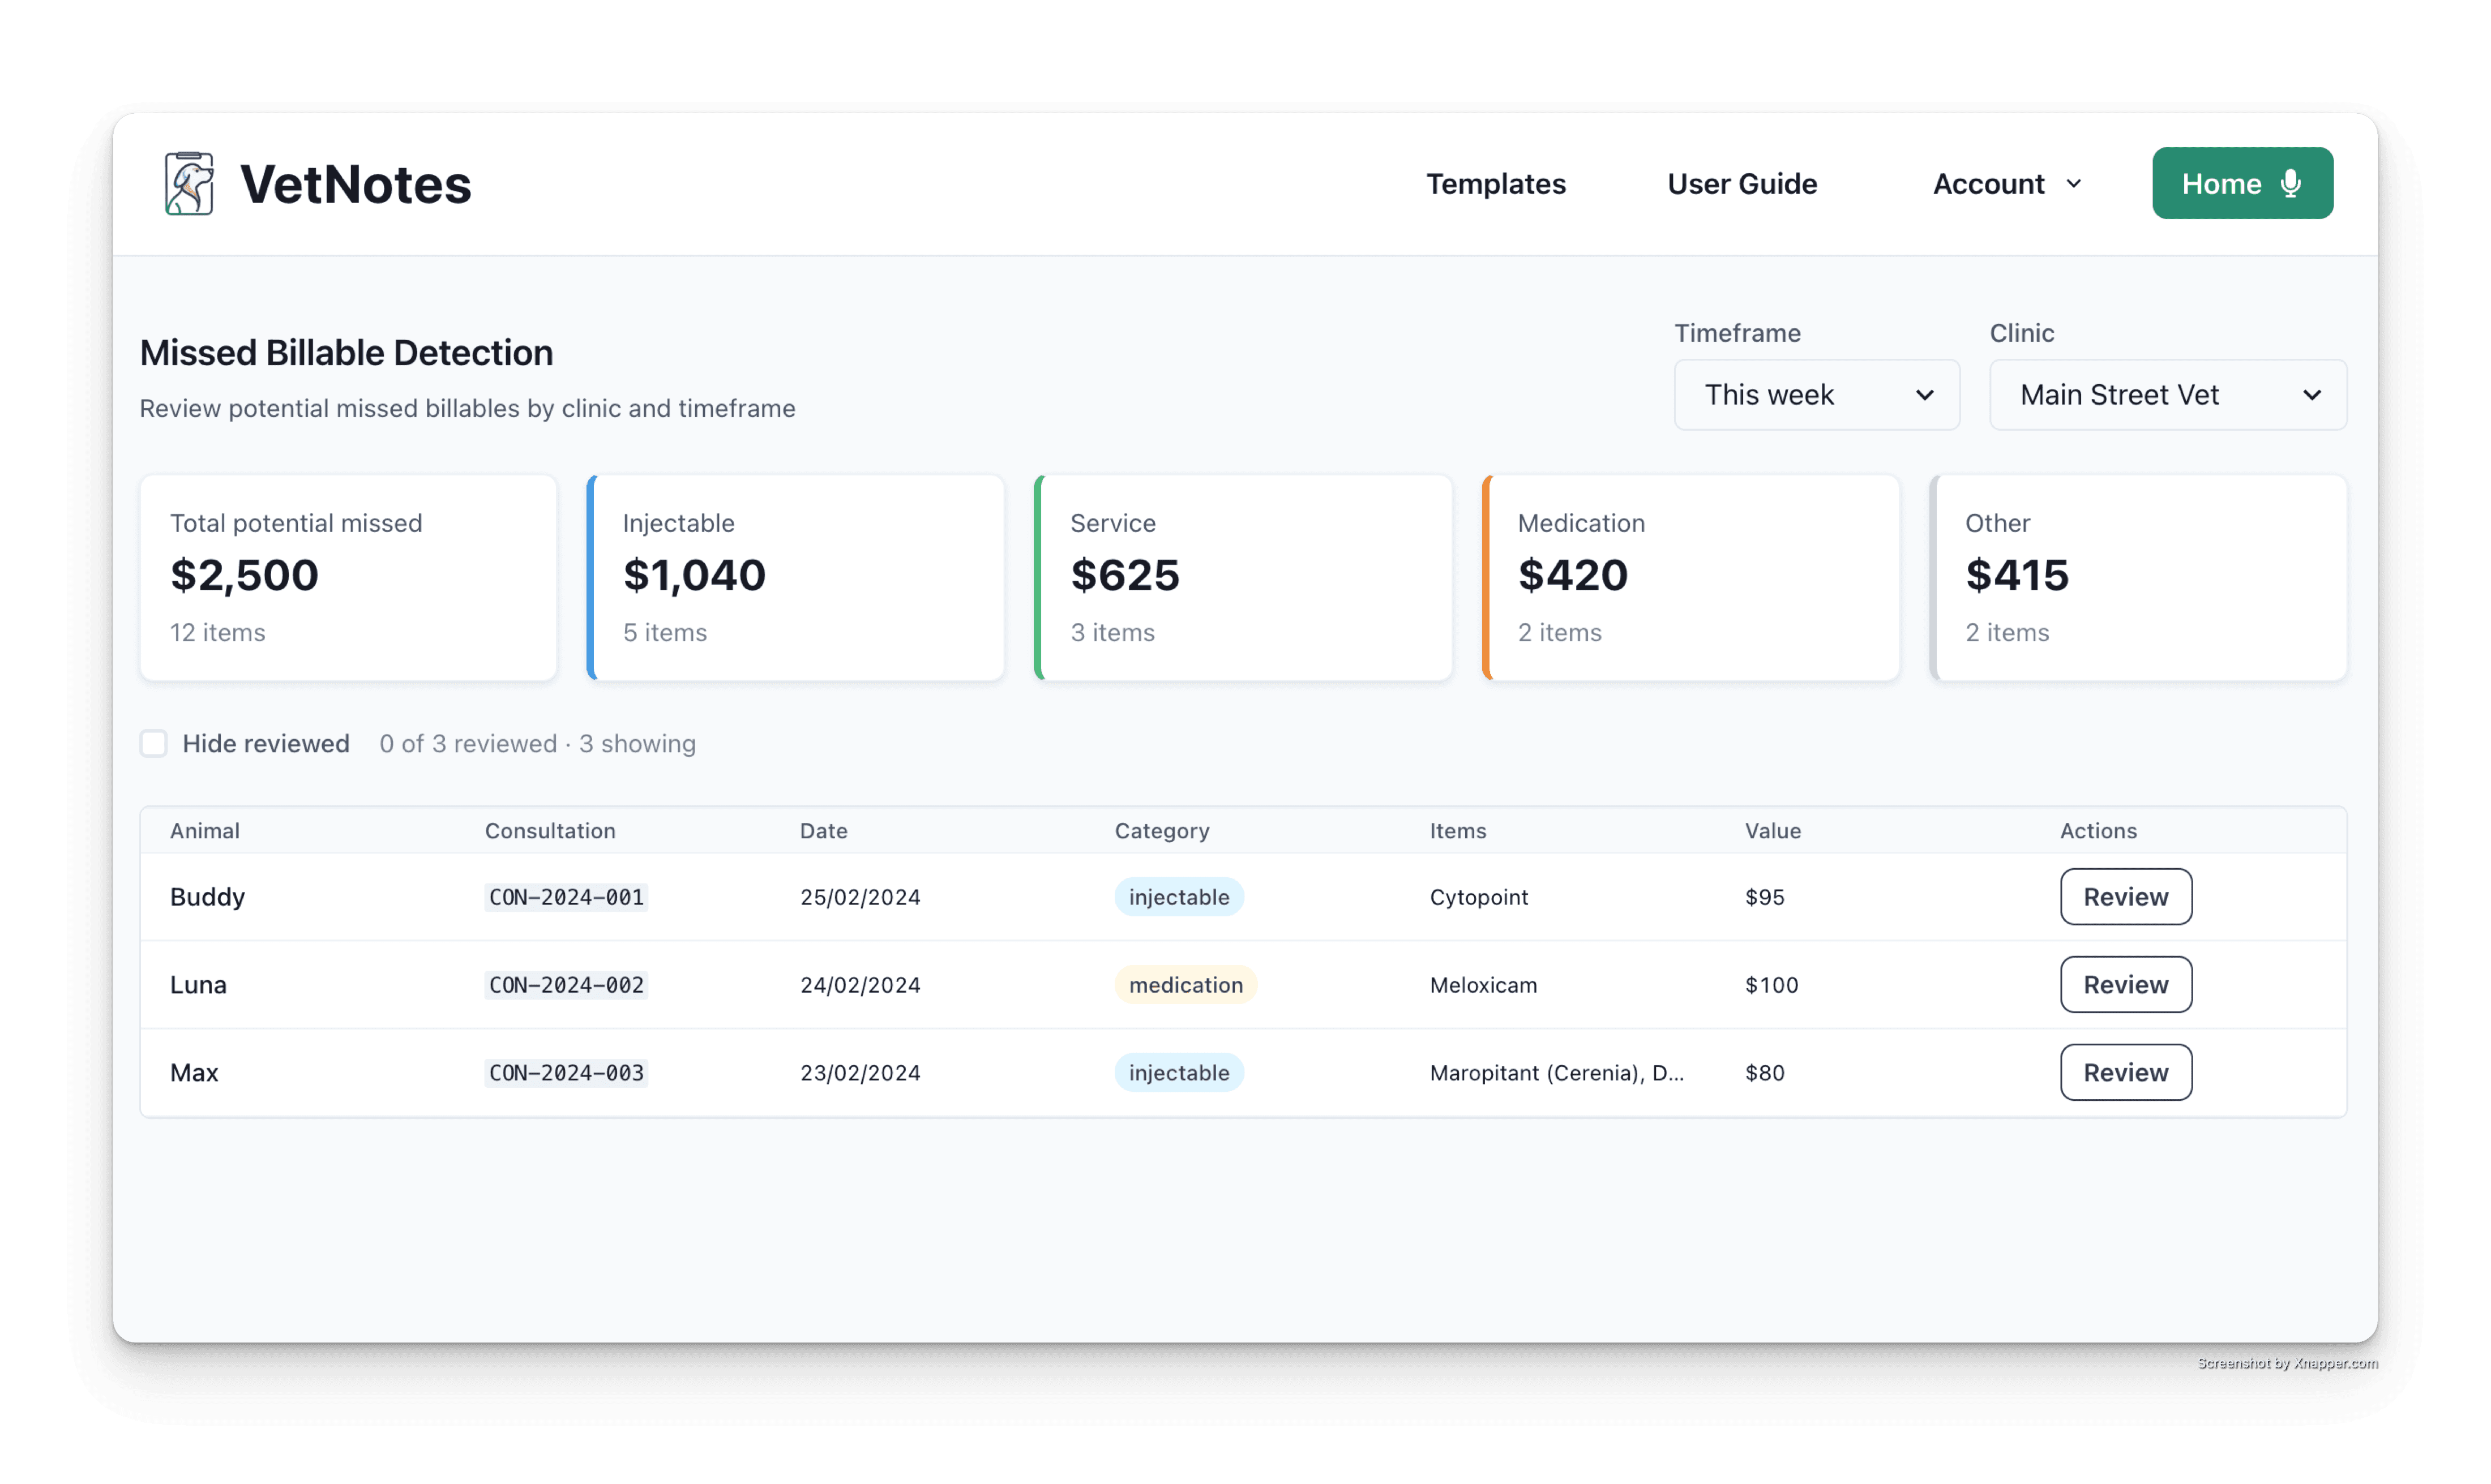2491x1484 pixels.
Task: Go to Templates page
Action: coord(1495,184)
